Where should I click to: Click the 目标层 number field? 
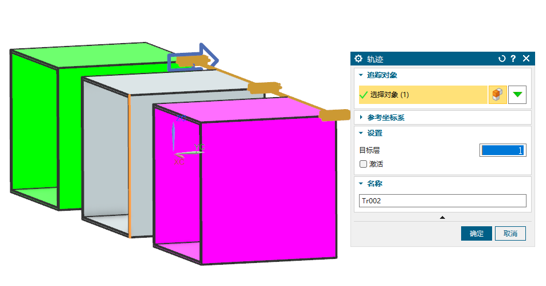[502, 150]
